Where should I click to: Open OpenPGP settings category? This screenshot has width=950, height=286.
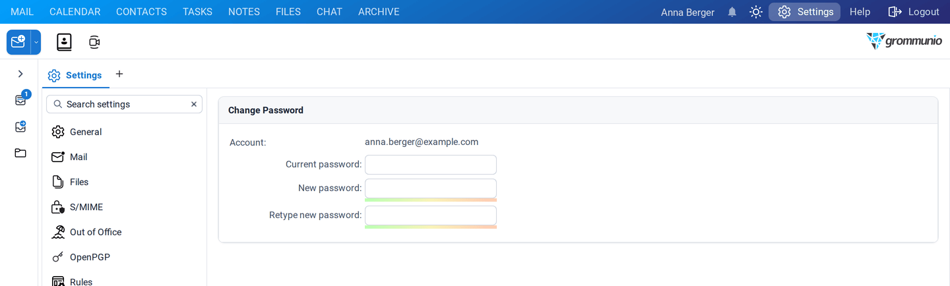point(124,257)
